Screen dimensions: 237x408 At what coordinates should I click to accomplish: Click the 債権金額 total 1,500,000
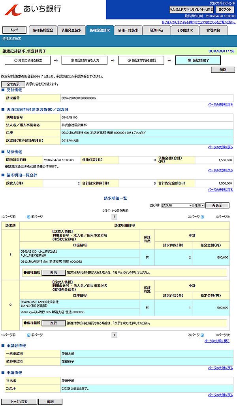click(x=225, y=160)
